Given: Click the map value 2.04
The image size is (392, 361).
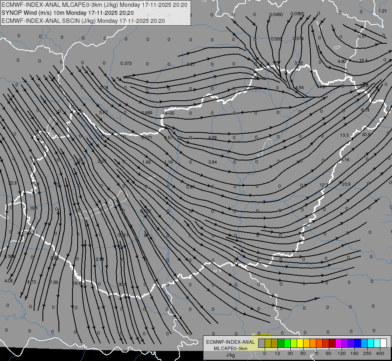Looking at the screenshot, I should click(x=104, y=87).
